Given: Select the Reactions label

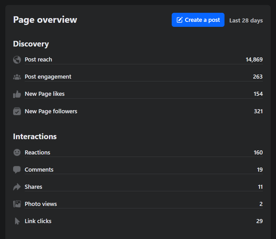Looking at the screenshot, I should [x=37, y=153].
